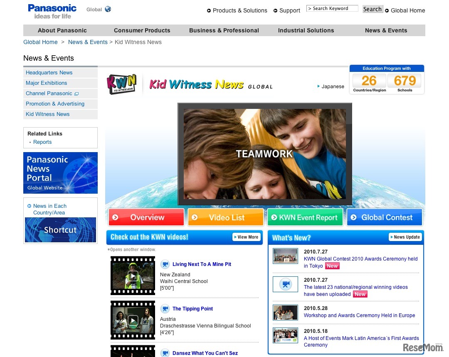Click camera icon beside Living Next To A Mine Pit
449x357 pixels.
pyautogui.click(x=165, y=264)
